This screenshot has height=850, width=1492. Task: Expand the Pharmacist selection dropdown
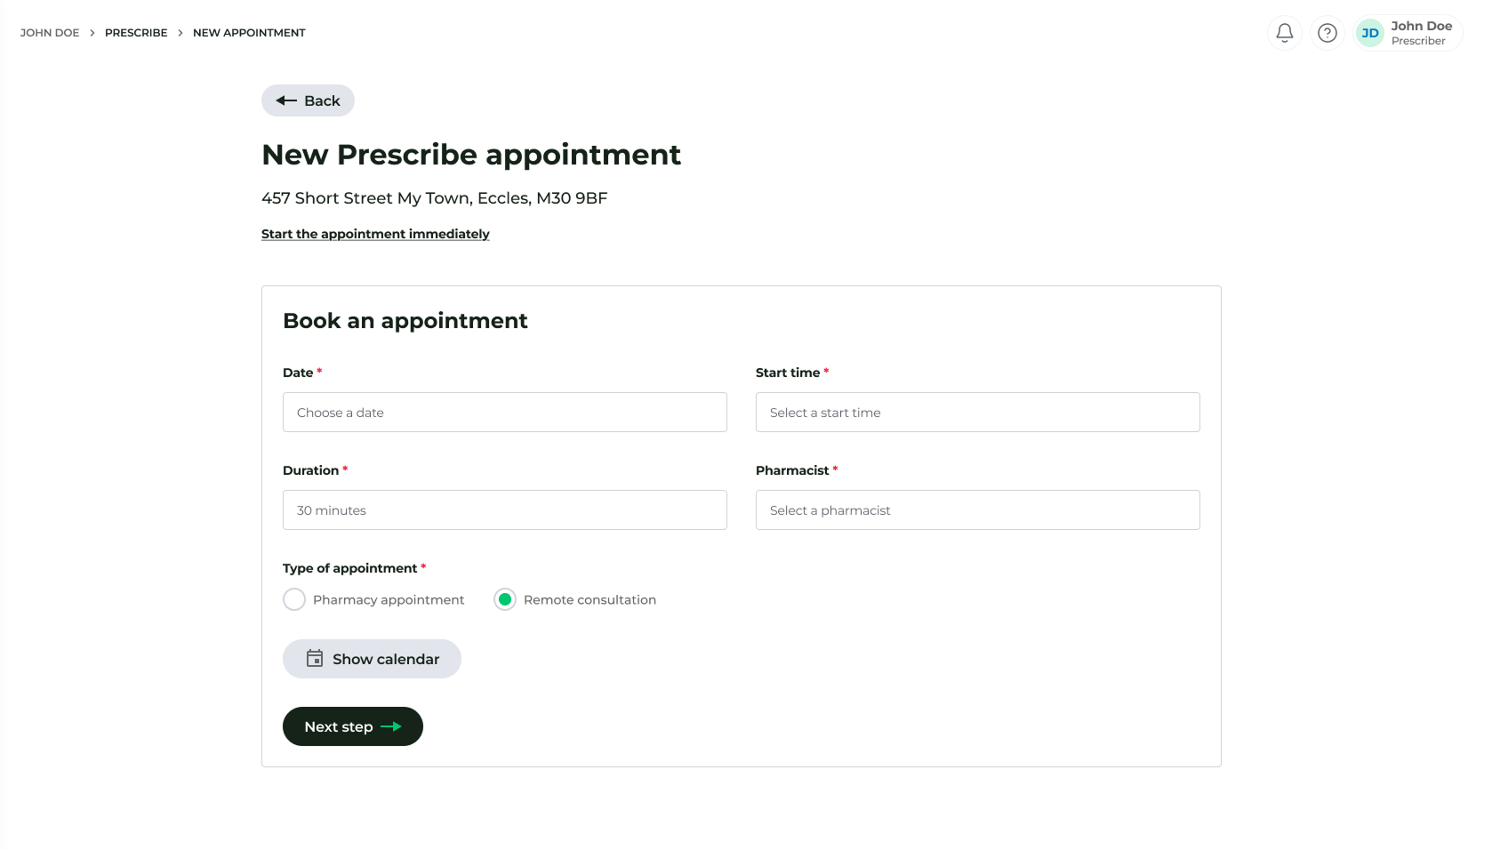pyautogui.click(x=977, y=510)
